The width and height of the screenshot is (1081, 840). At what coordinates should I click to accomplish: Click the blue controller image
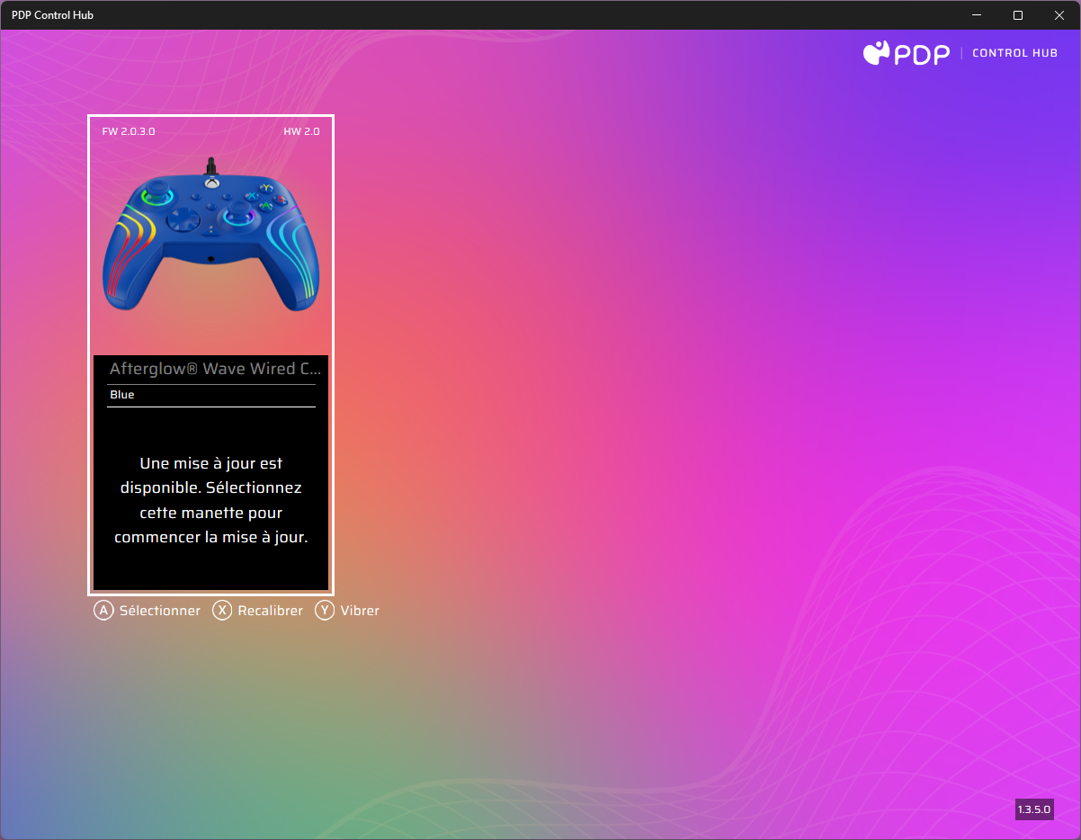point(210,236)
